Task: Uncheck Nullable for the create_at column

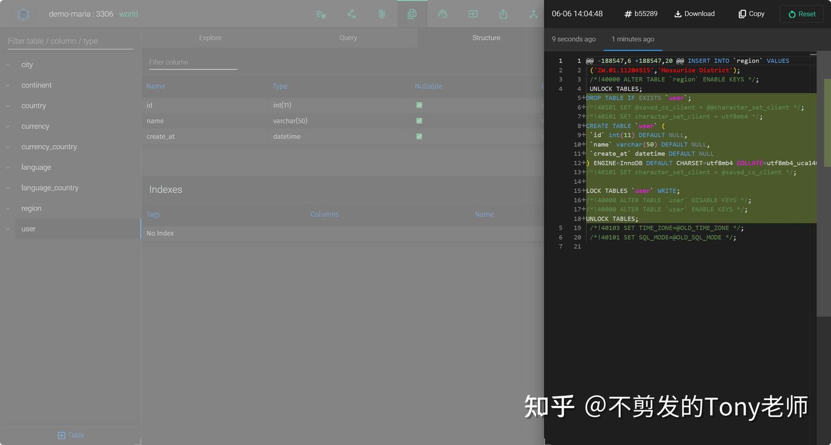Action: click(x=419, y=136)
